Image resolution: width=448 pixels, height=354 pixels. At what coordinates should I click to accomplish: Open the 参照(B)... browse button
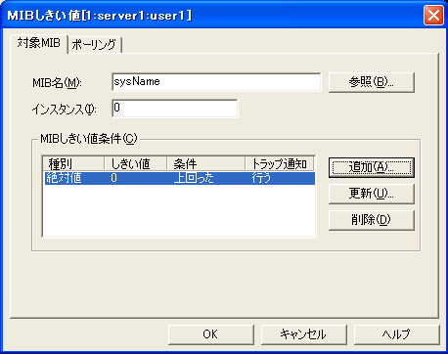(x=372, y=82)
